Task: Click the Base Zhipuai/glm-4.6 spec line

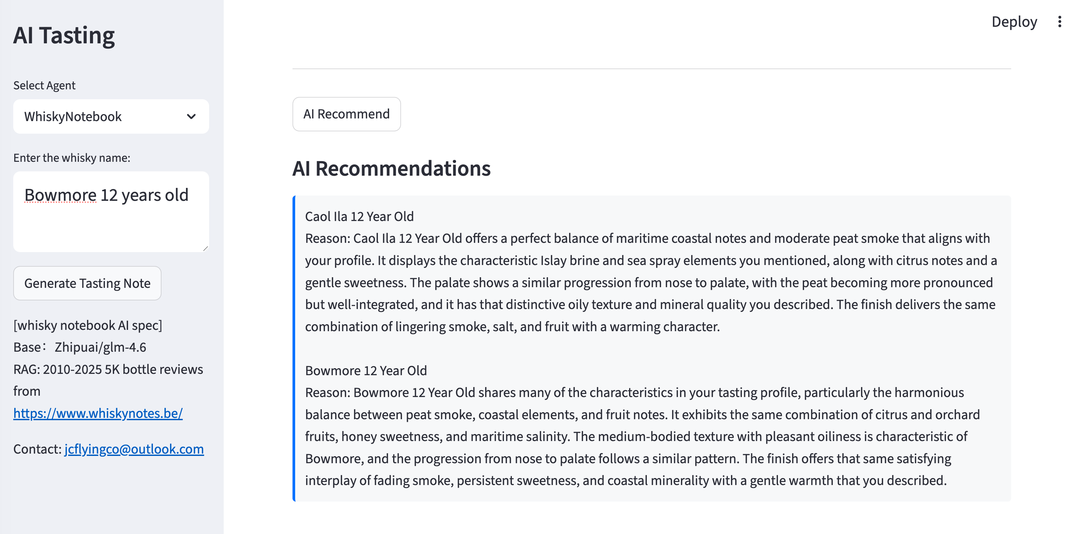Action: point(80,347)
